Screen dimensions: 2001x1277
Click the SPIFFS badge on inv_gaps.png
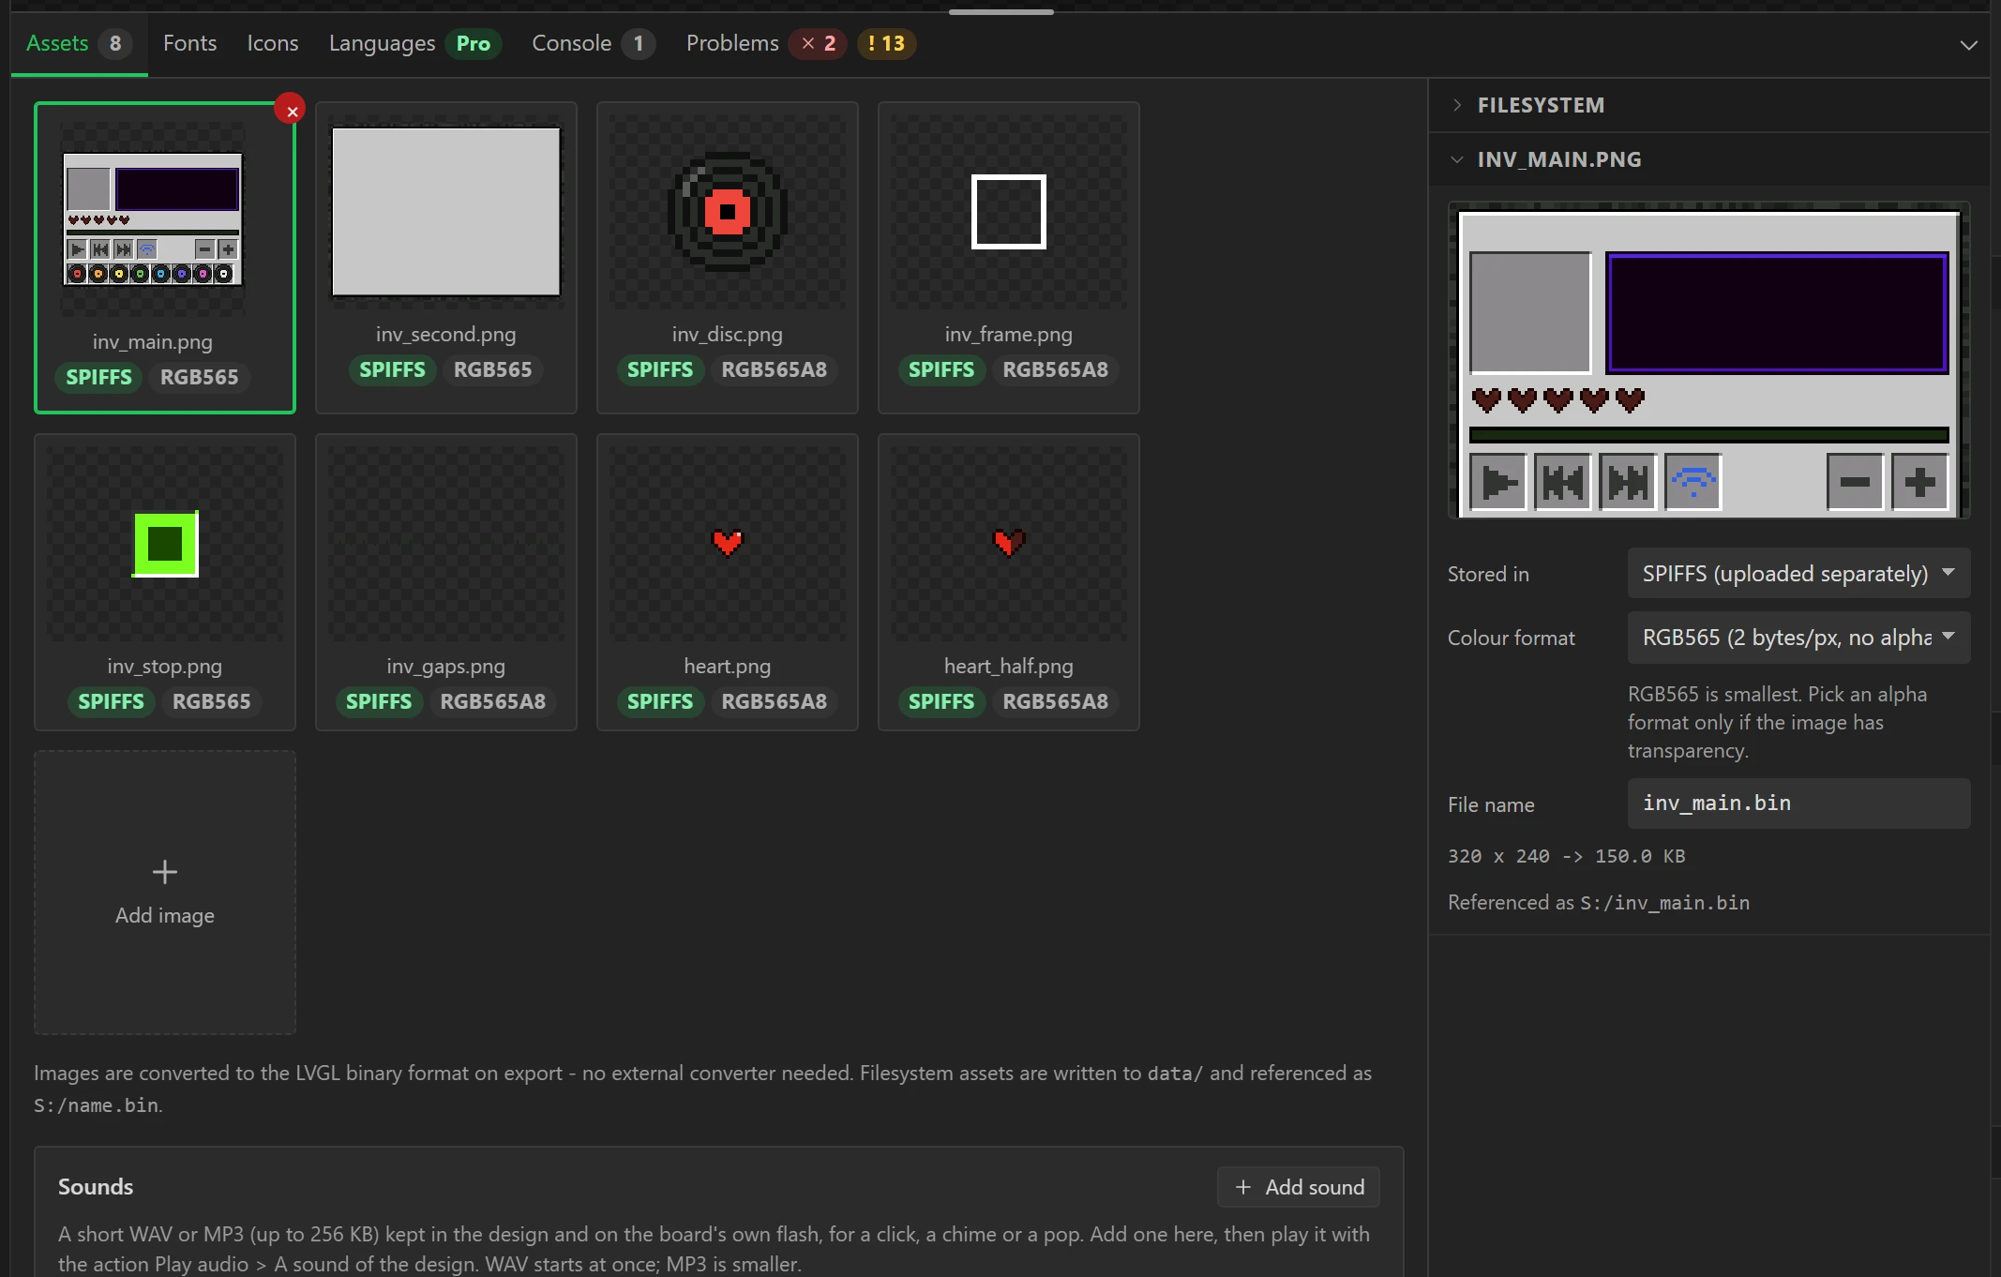(379, 701)
